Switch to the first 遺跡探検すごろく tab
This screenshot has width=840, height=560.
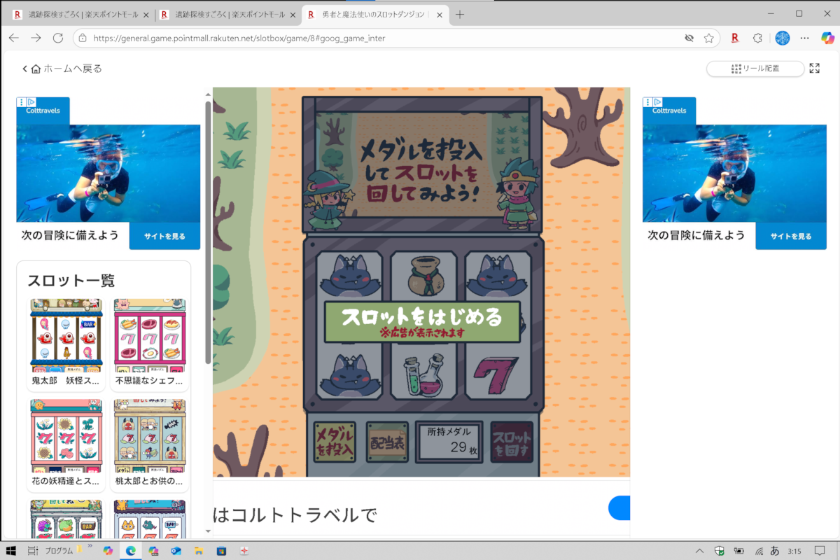click(x=80, y=14)
